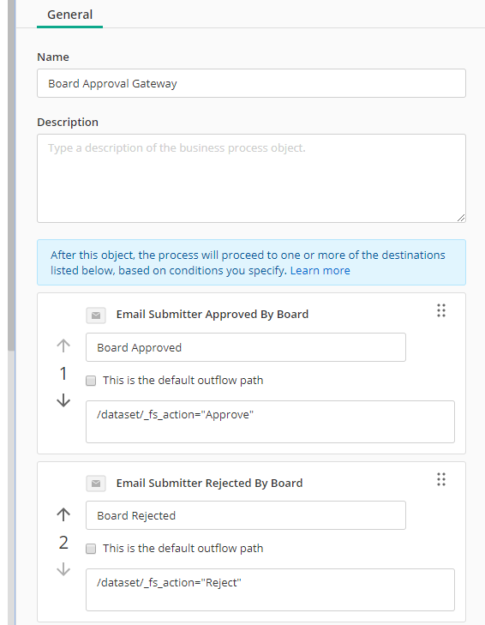Enable default outflow path checkbox for Board Rejected
Image resolution: width=485 pixels, height=625 pixels.
[91, 549]
